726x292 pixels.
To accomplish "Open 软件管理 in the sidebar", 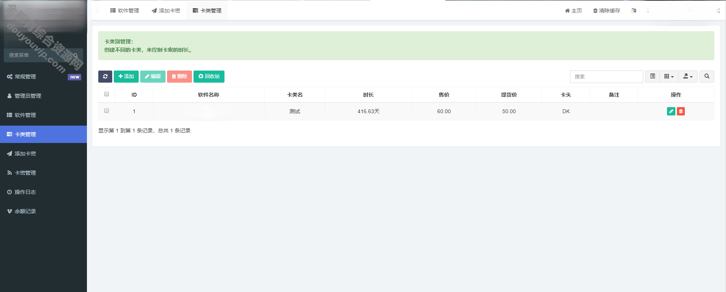I will coord(43,115).
